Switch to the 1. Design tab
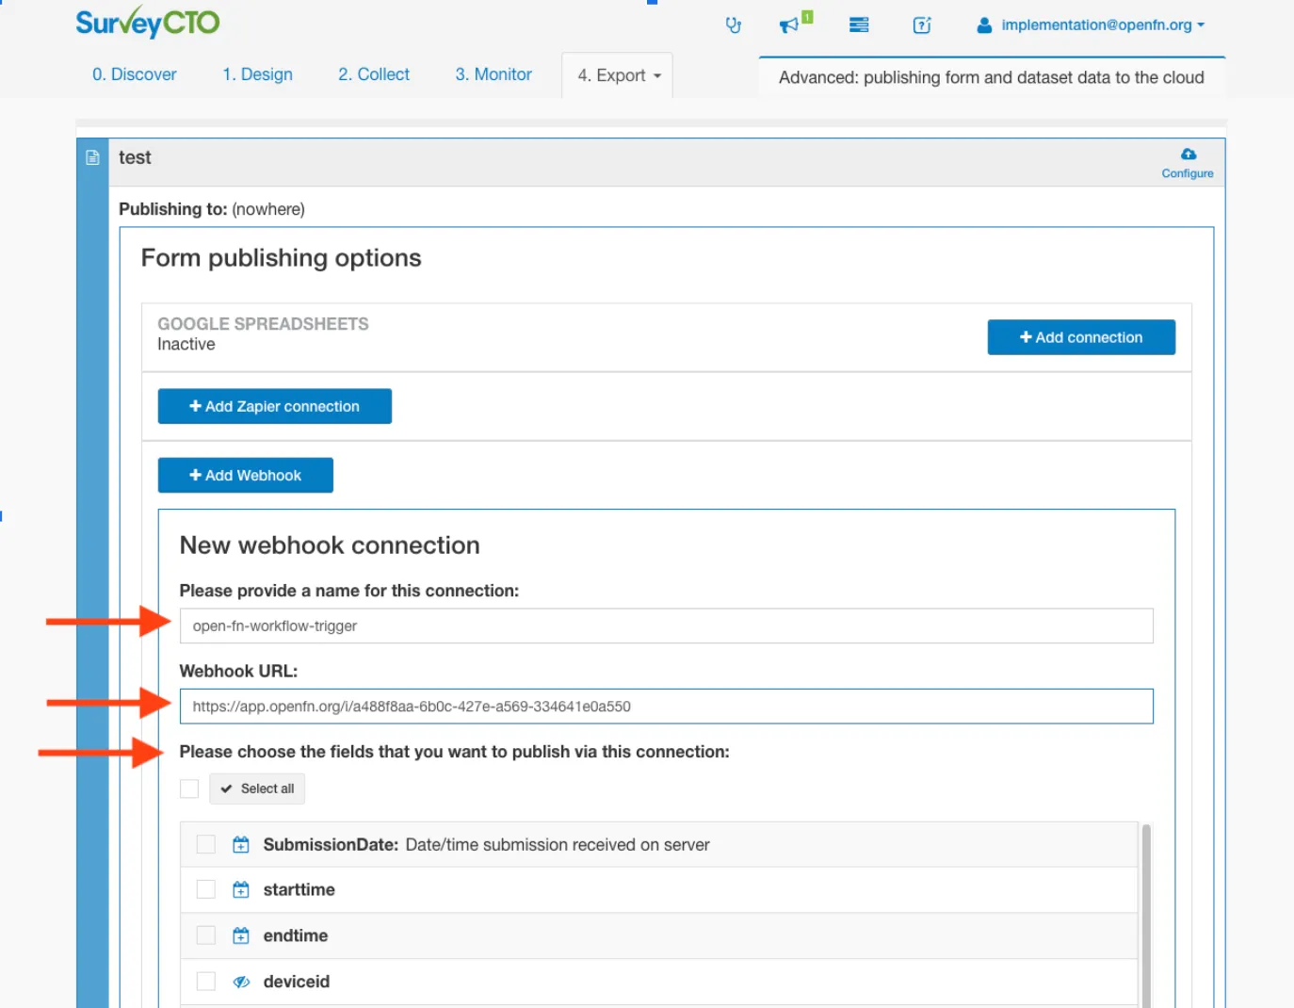The height and width of the screenshot is (1008, 1294). tap(258, 74)
